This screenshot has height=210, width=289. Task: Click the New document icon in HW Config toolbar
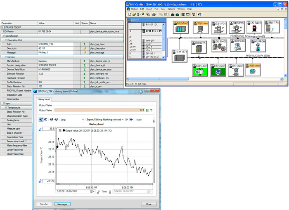[130, 14]
